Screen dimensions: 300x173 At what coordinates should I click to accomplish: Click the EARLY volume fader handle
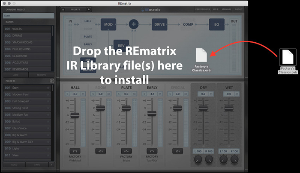[x=152, y=113]
